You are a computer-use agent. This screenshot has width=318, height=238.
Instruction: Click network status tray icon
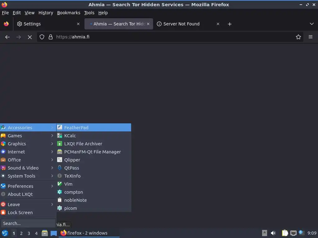click(x=293, y=233)
